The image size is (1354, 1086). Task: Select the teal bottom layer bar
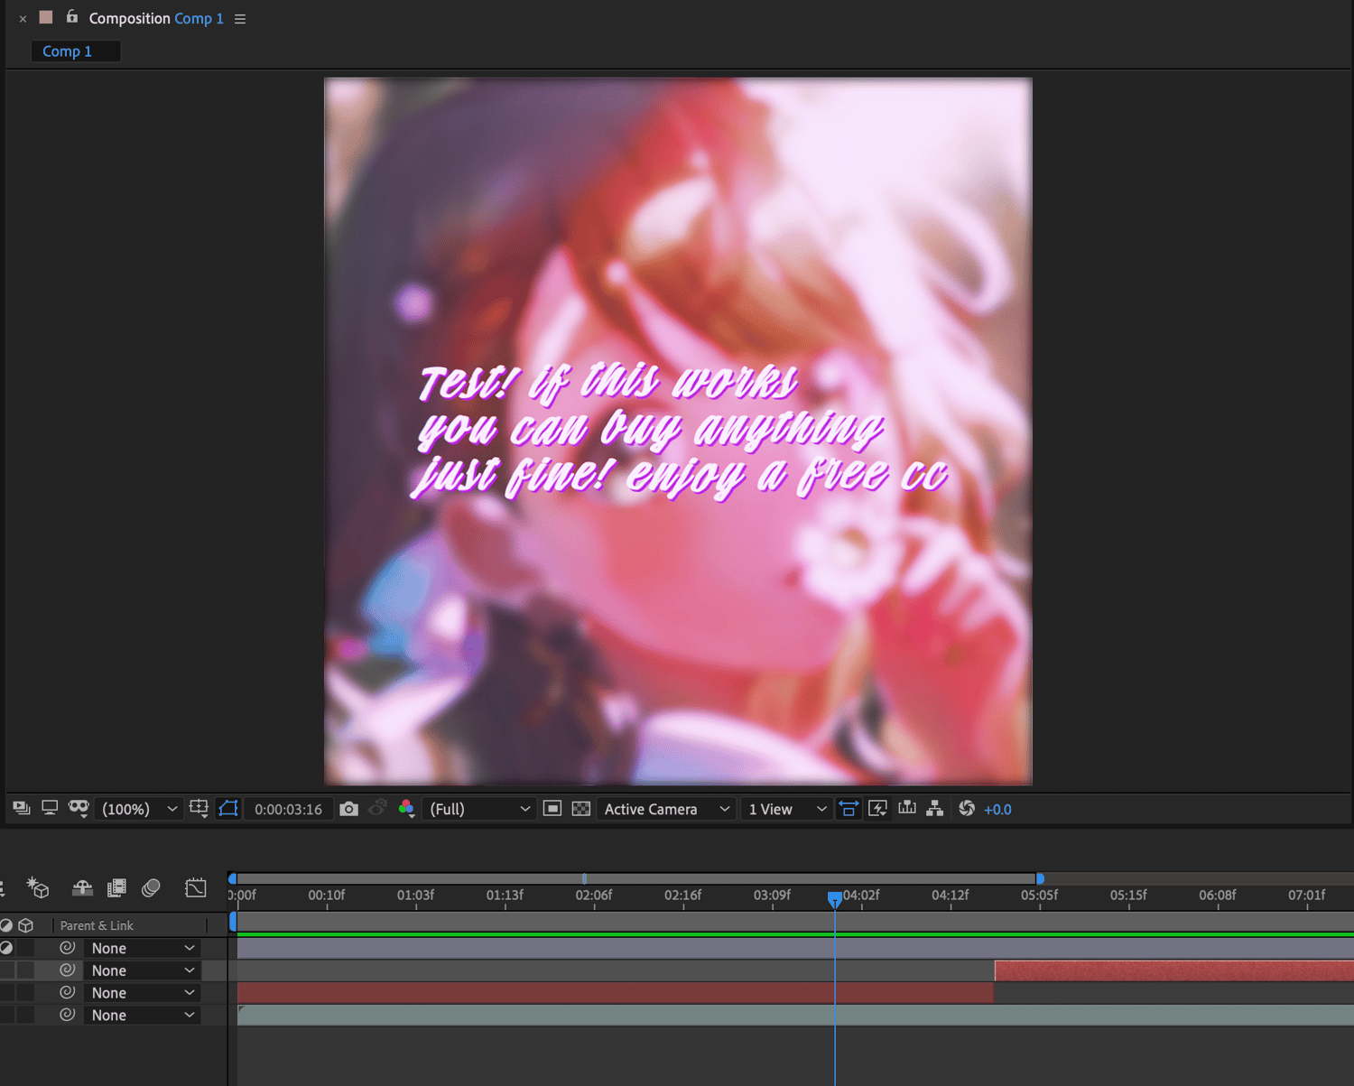(795, 1015)
